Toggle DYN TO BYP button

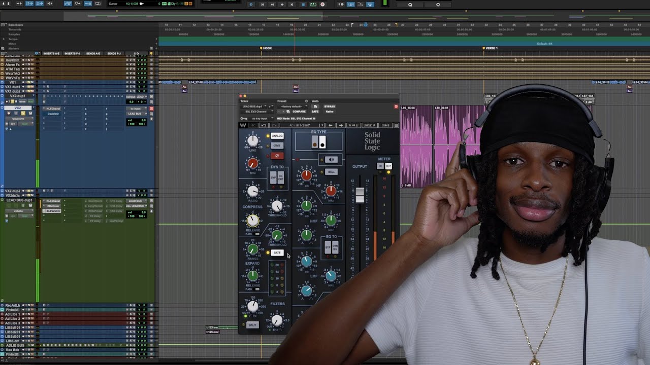[273, 177]
